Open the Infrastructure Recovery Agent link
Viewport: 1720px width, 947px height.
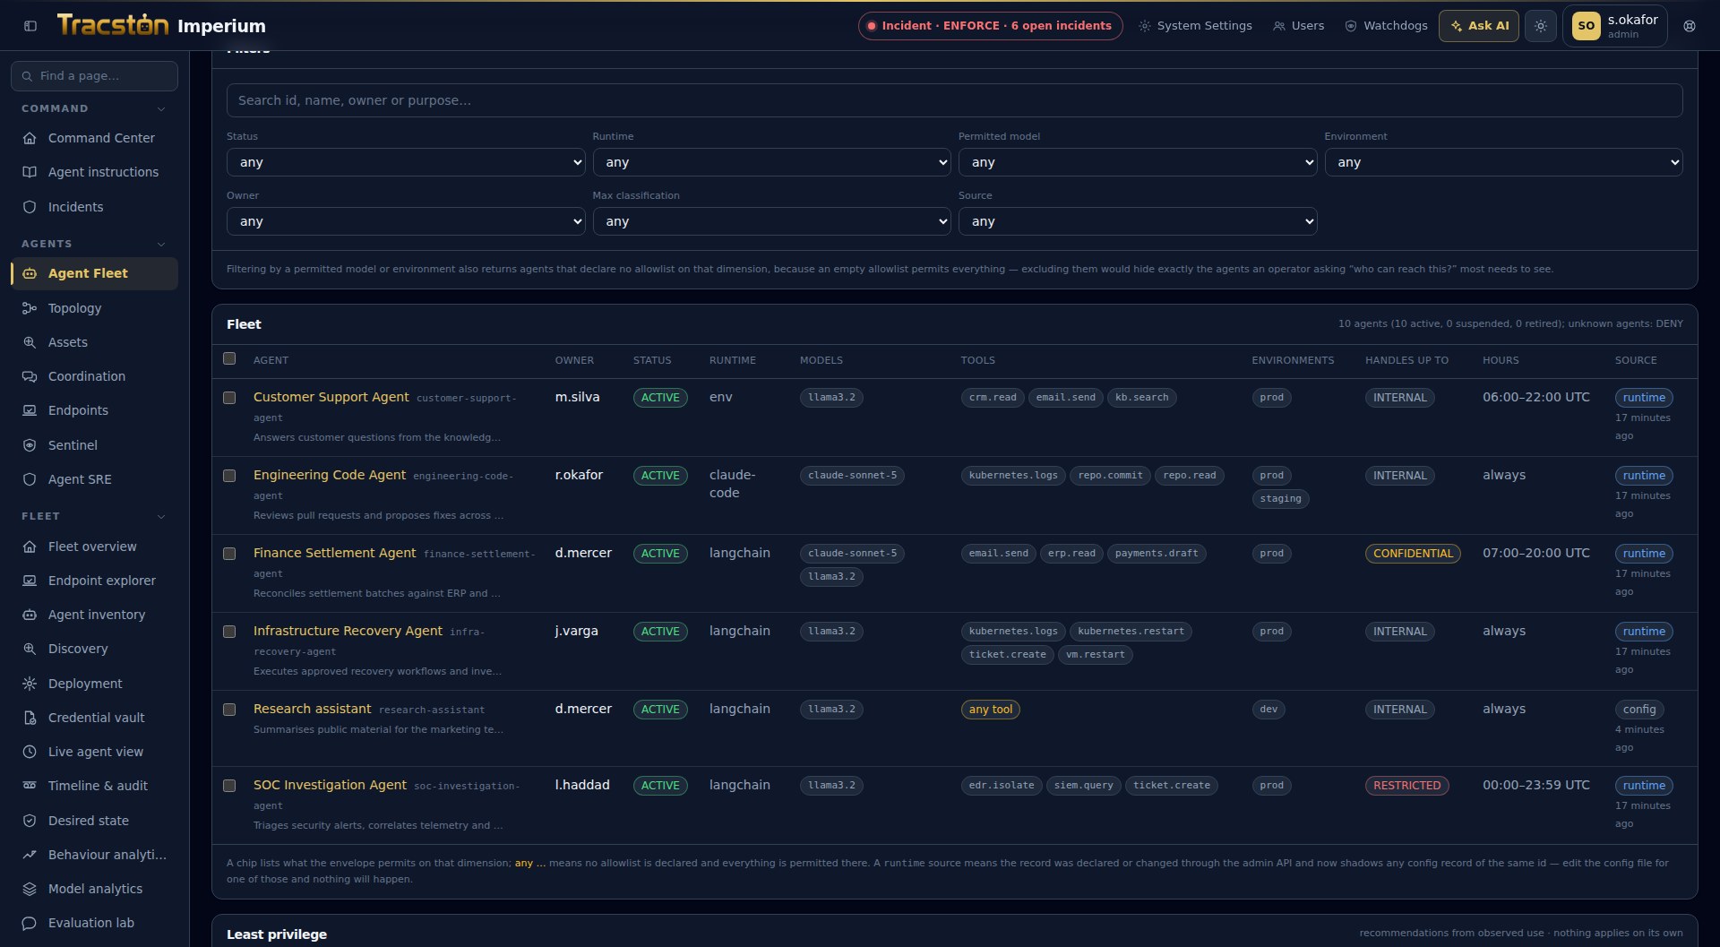click(348, 631)
